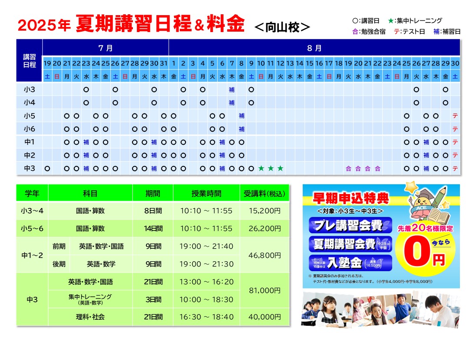Select the 夏期講習会費 blue banner
The height and width of the screenshot is (344, 476).
coord(350,244)
